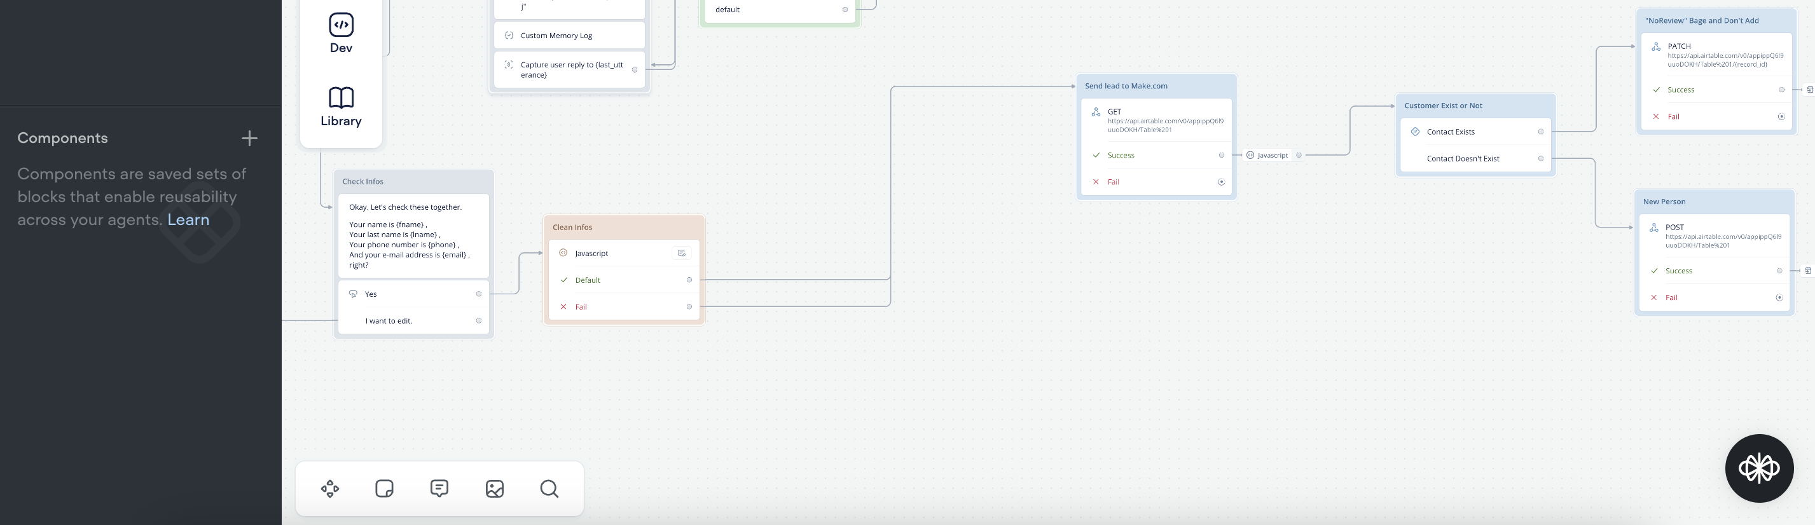Click the POST request API icon
1815x525 pixels.
pyautogui.click(x=1653, y=228)
